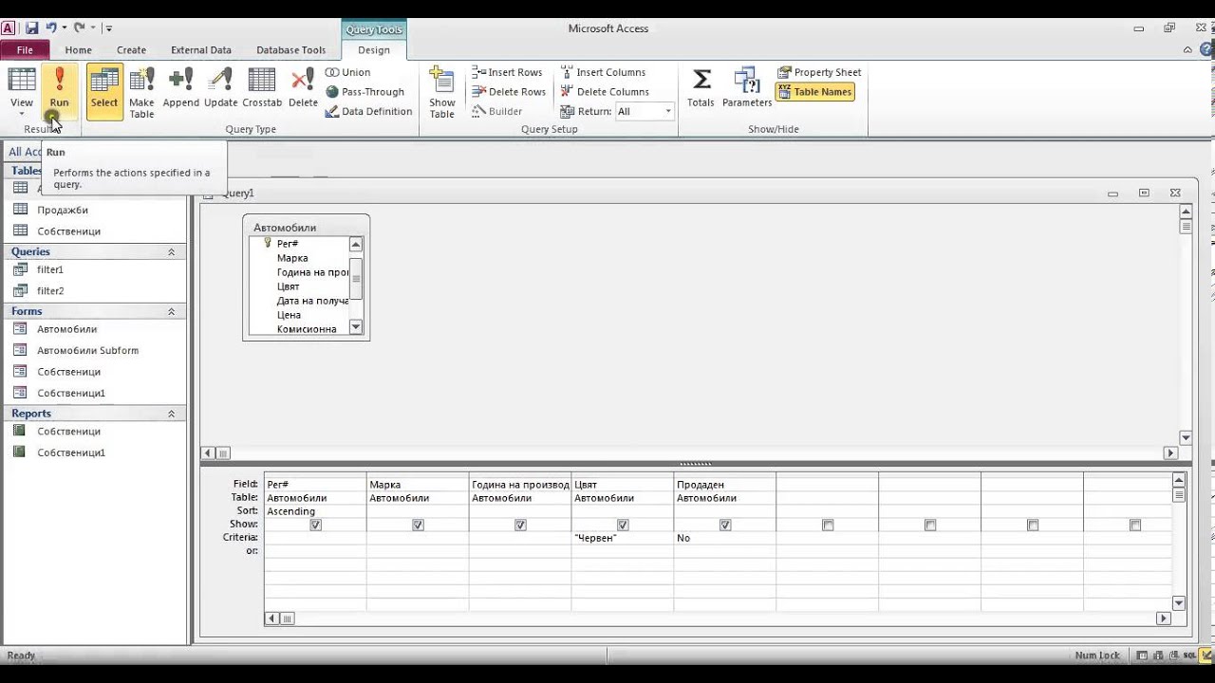Viewport: 1215px width, 683px height.
Task: Switch to the External Data tab
Action: click(x=201, y=50)
